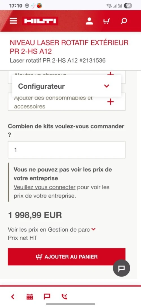The width and height of the screenshot is (141, 307).
Task: Open the floating chat bubble button
Action: 122,268
